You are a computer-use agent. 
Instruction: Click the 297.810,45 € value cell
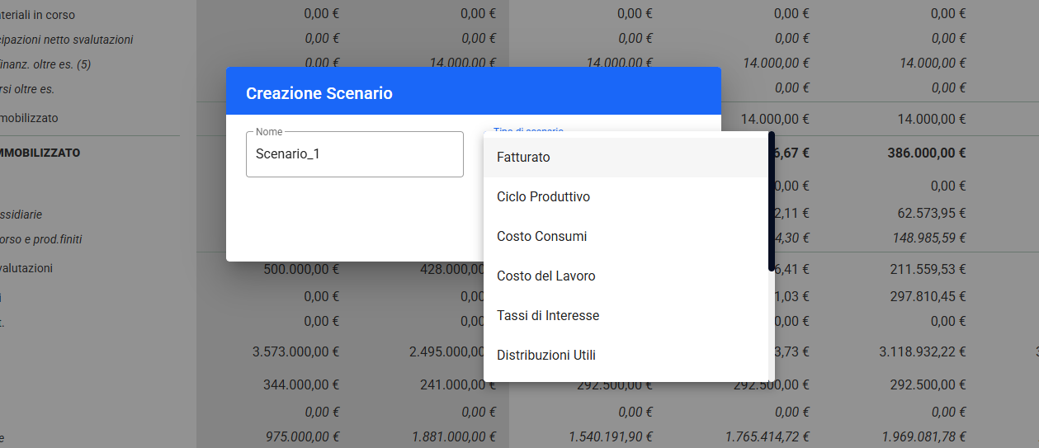point(928,296)
